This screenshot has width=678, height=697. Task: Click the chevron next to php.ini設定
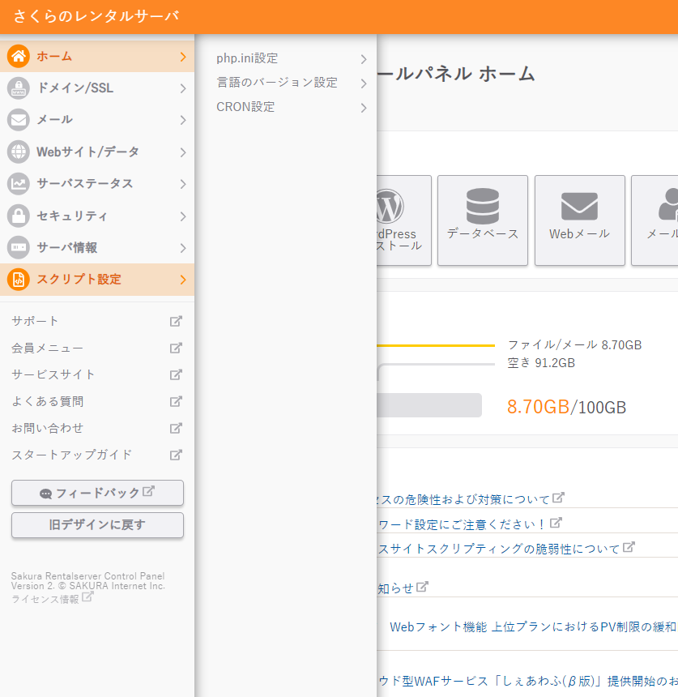[x=364, y=59]
